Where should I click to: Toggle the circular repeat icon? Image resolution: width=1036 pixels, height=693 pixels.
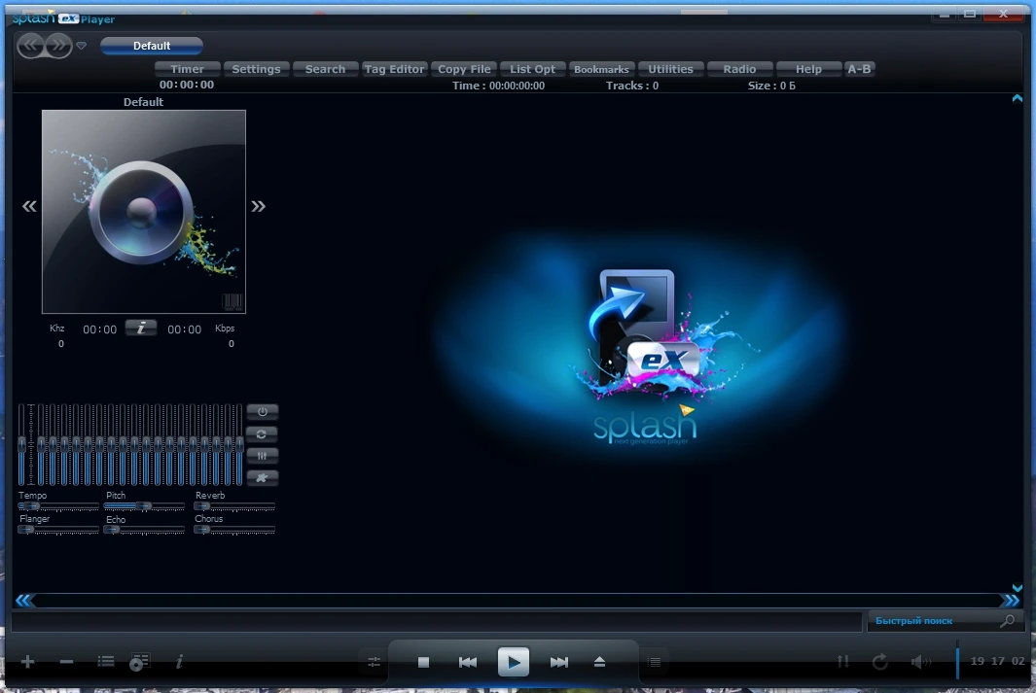[880, 661]
